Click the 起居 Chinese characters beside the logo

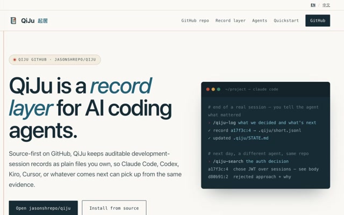[x=42, y=21]
